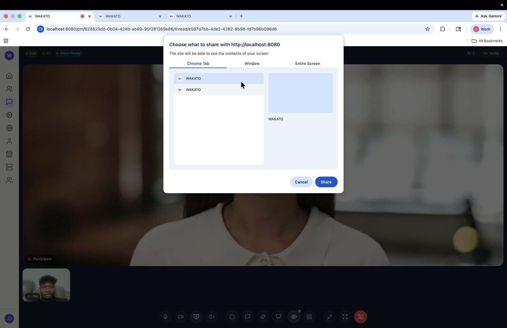Click the Ask Gemini button
Image resolution: width=507 pixels, height=328 pixels.
click(x=488, y=16)
